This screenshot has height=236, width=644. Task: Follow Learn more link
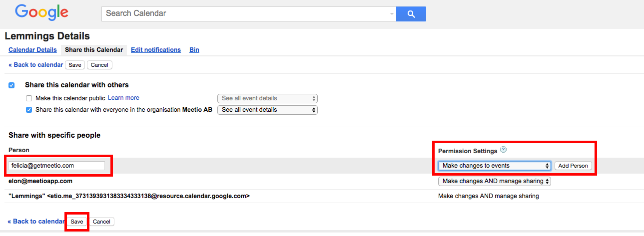pos(123,98)
